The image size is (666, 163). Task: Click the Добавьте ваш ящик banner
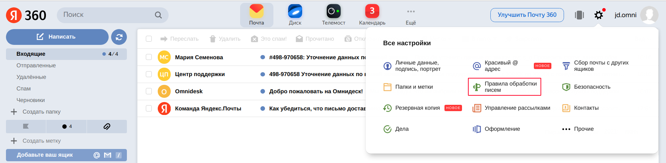tap(66, 155)
